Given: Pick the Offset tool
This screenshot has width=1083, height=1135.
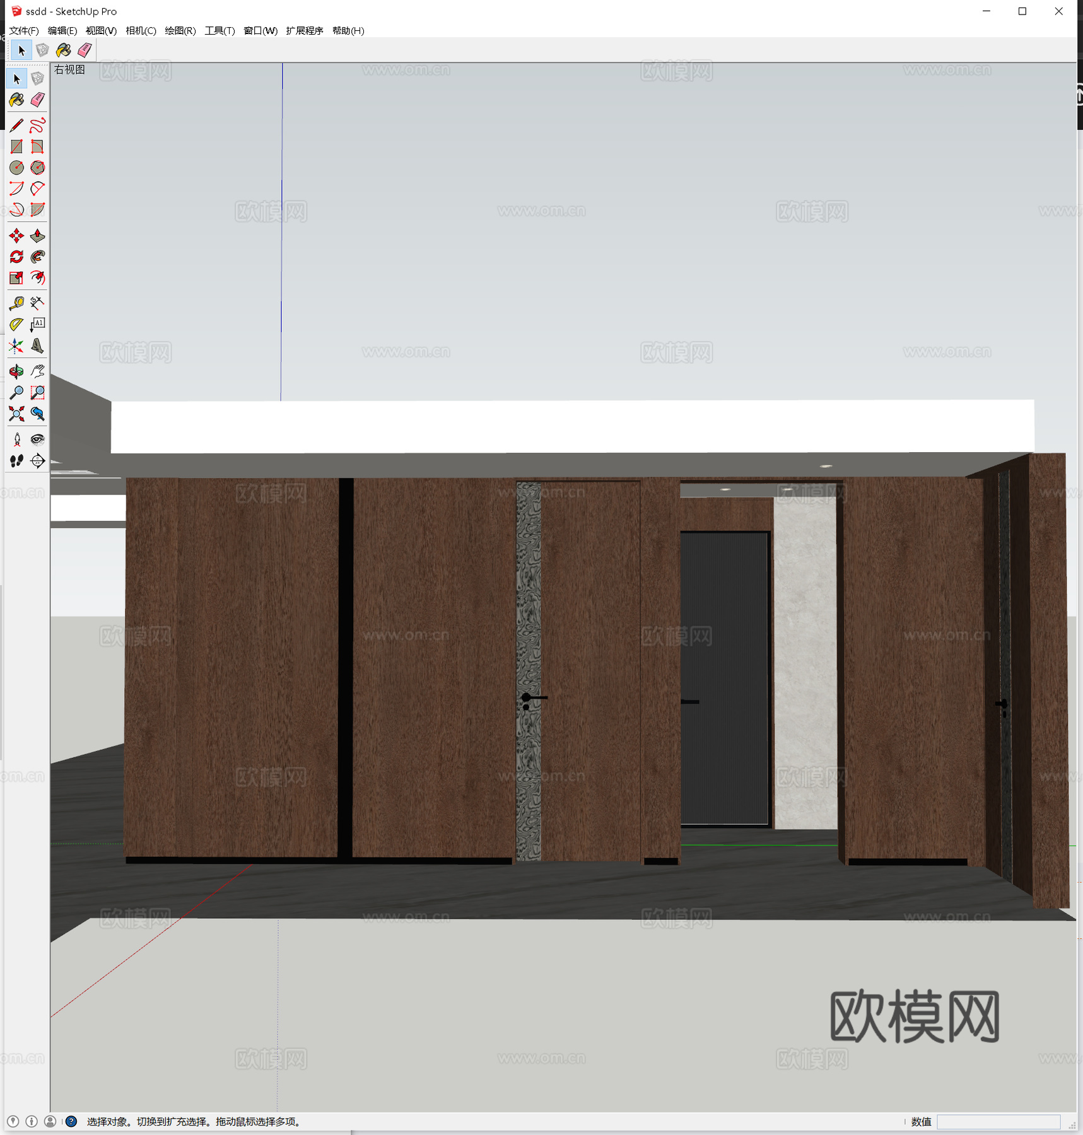Looking at the screenshot, I should 38,277.
